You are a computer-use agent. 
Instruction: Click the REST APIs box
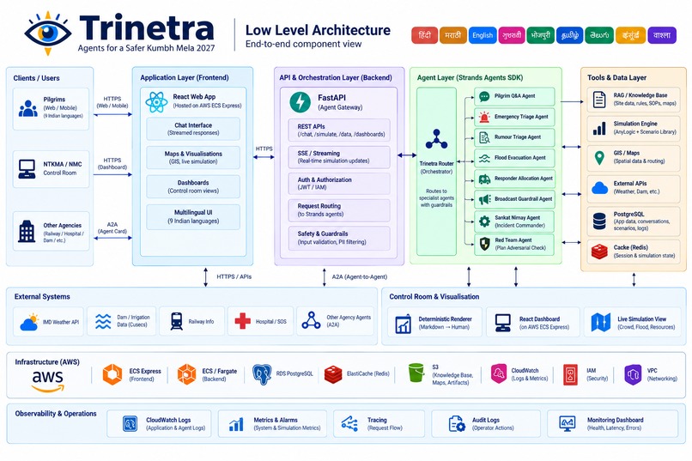[x=339, y=130]
